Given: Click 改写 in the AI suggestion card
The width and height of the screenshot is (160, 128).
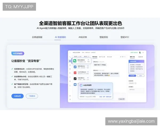Looking at the screenshot, I should (104, 97).
